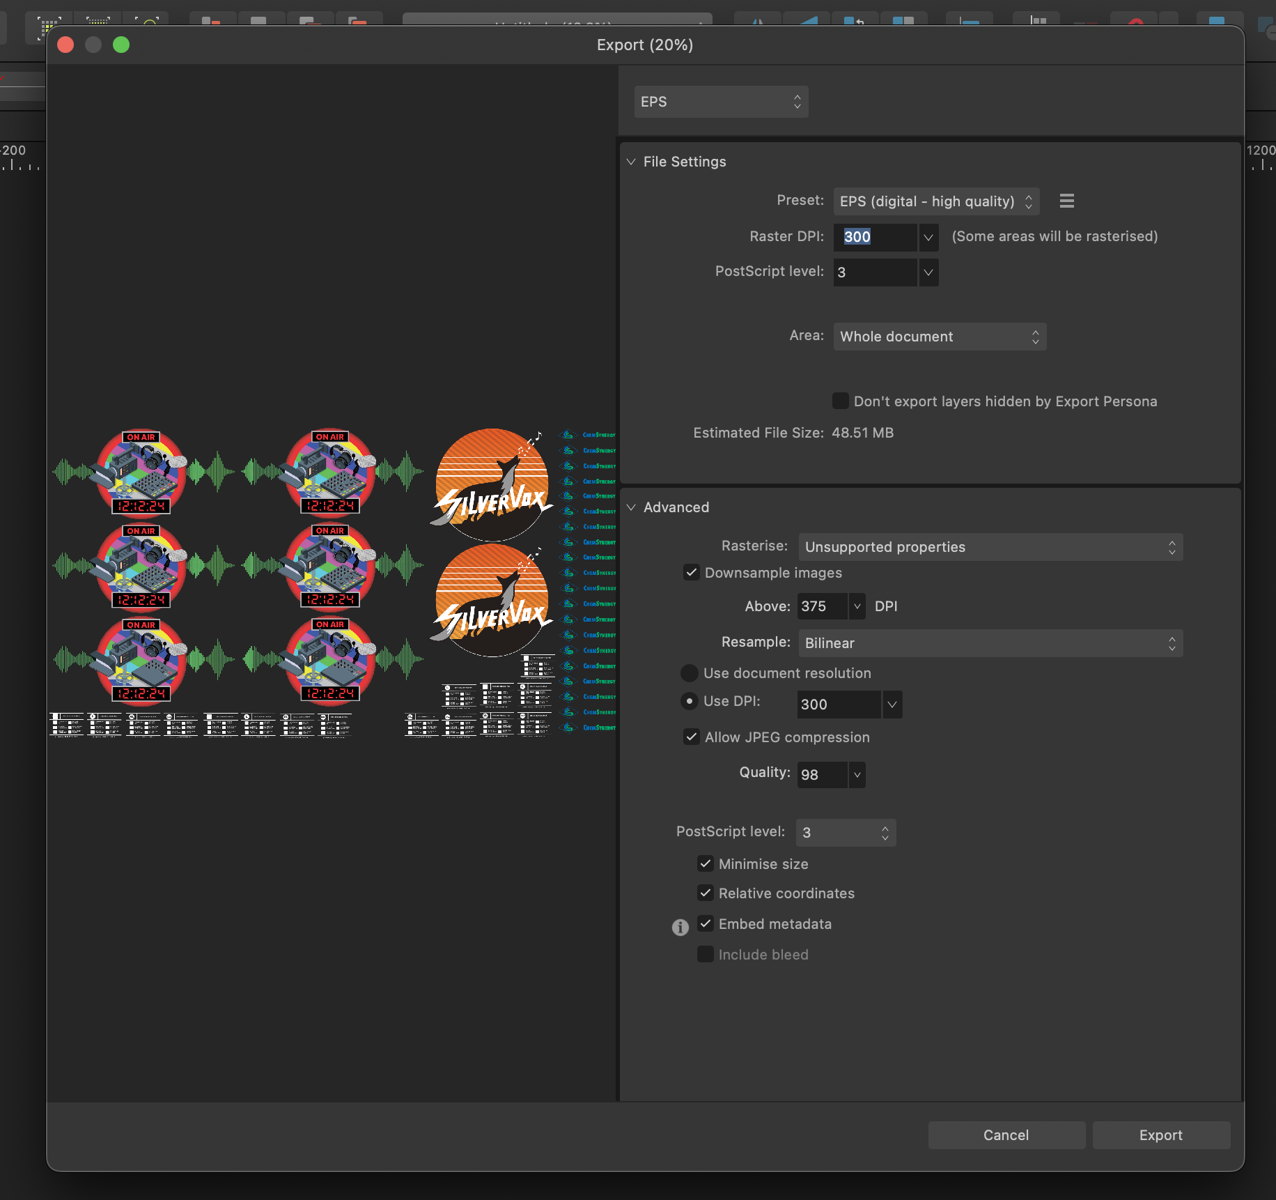Click the Above DPI field showing 375
Image resolution: width=1276 pixels, height=1200 pixels.
click(x=823, y=606)
